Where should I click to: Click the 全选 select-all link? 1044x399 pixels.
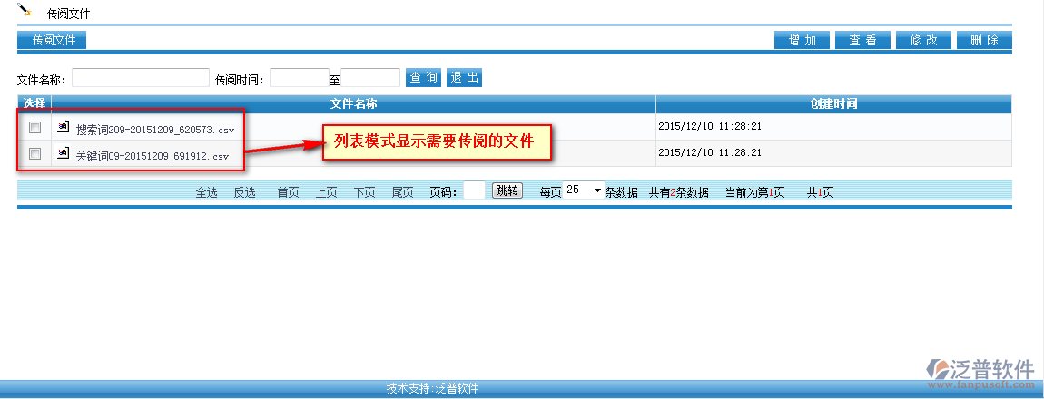(207, 192)
